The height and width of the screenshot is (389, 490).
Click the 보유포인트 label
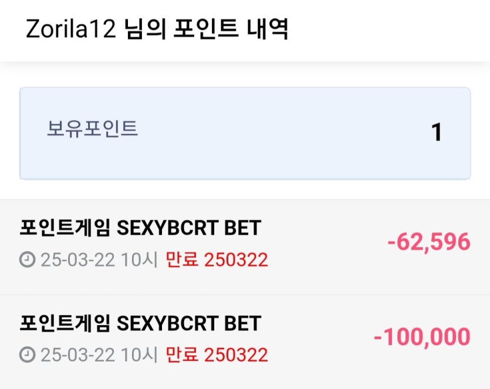point(92,128)
